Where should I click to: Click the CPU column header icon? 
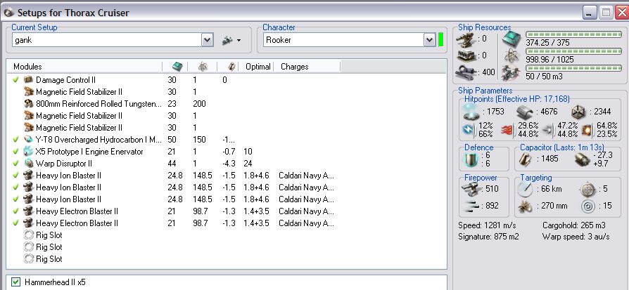177,67
